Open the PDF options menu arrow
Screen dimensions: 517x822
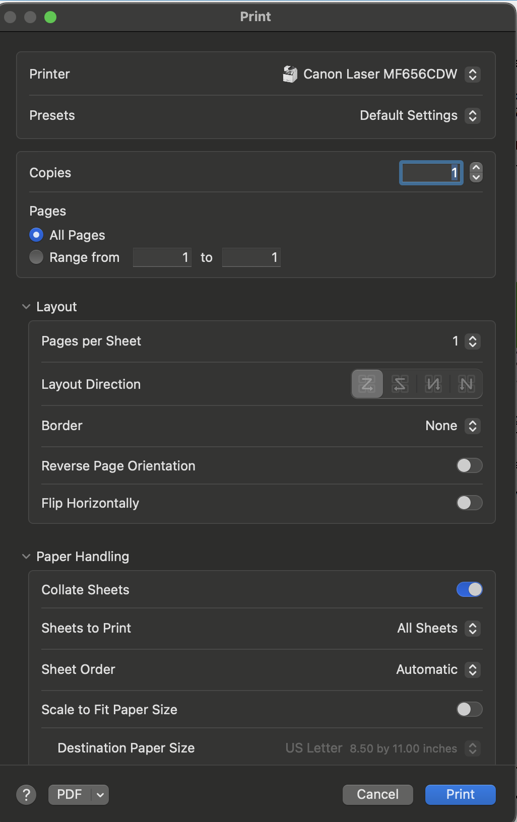click(x=100, y=795)
